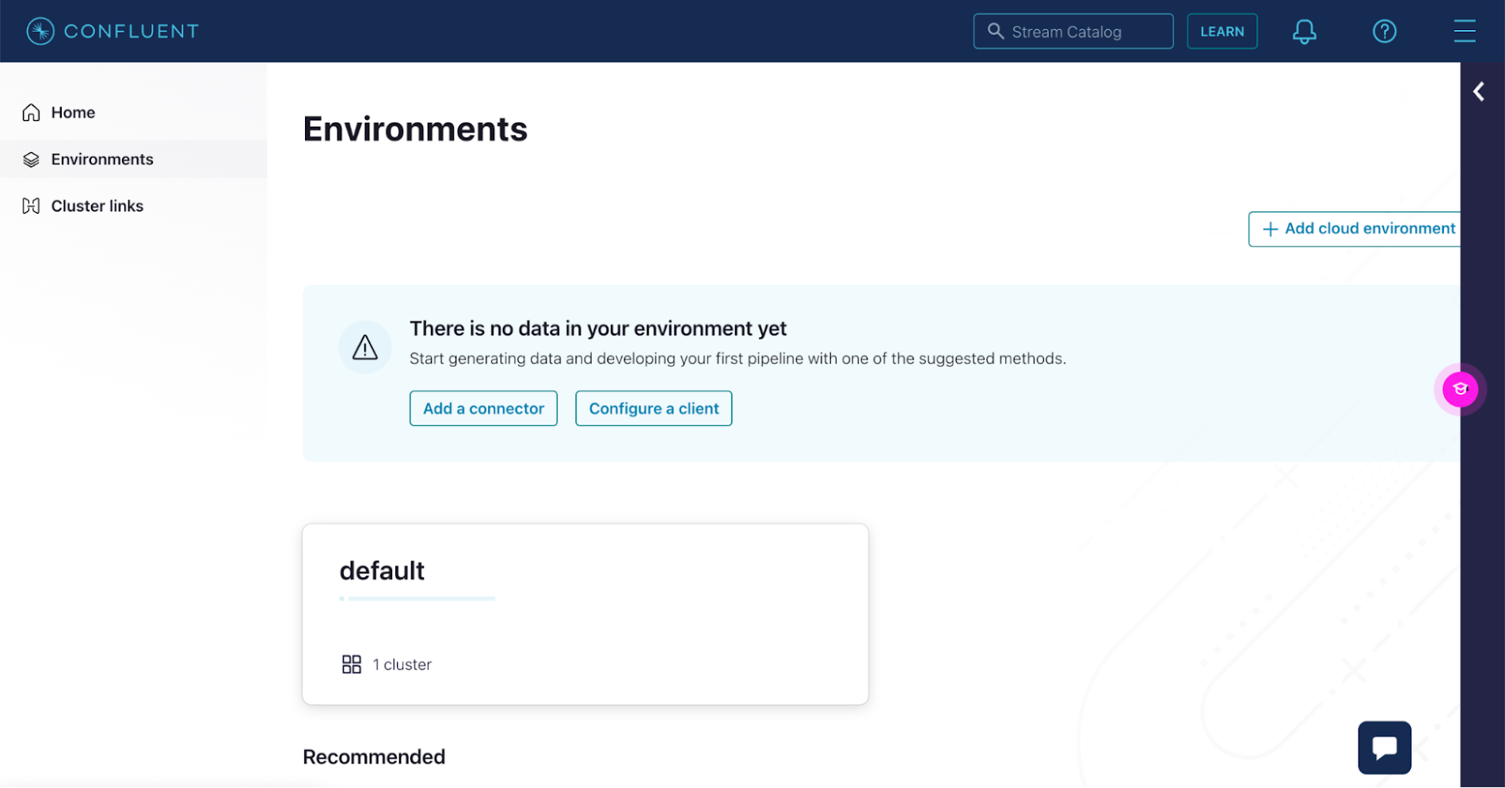Click the pink graduation cap tutorial icon

(1460, 390)
